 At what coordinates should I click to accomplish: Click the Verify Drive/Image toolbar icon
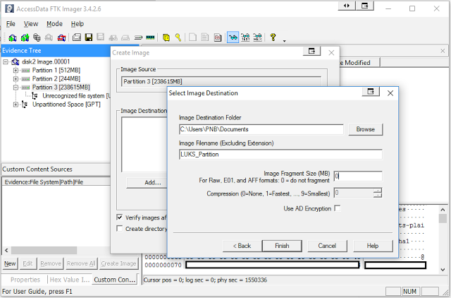point(138,37)
